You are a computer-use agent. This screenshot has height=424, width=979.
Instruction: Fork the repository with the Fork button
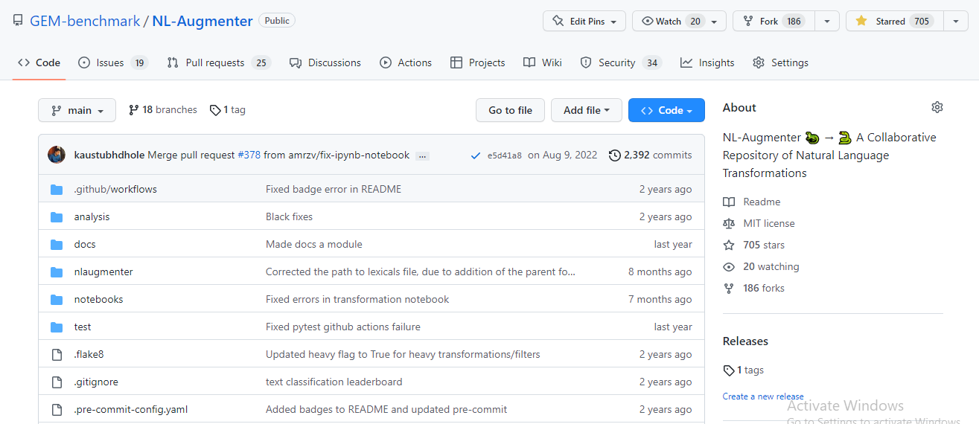point(774,22)
